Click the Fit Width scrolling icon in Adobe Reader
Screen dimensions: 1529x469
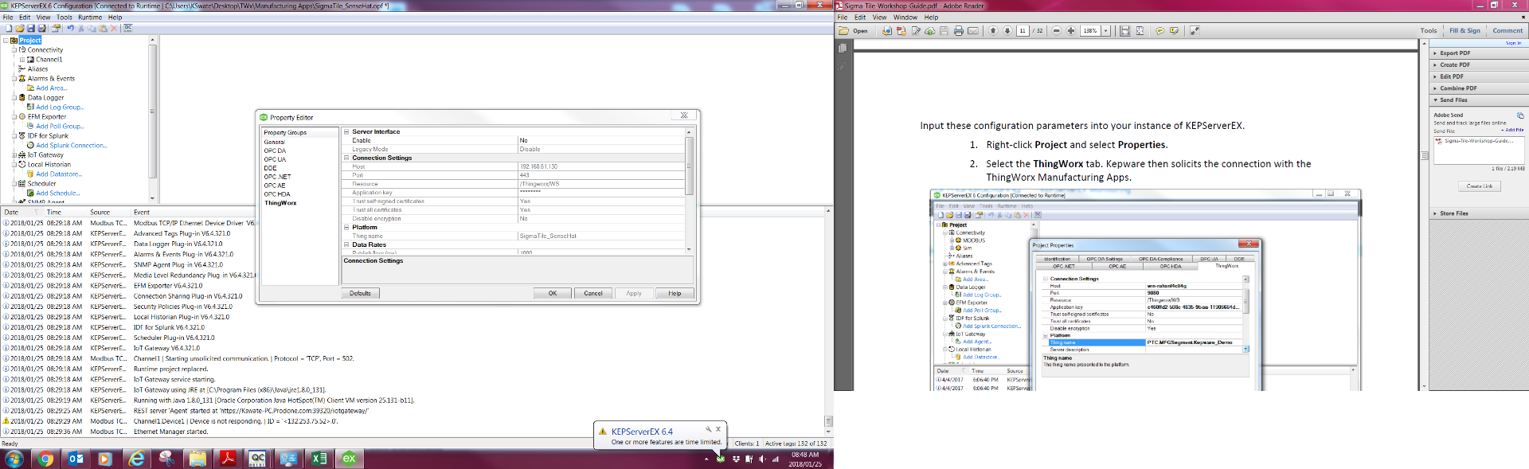(x=1125, y=31)
